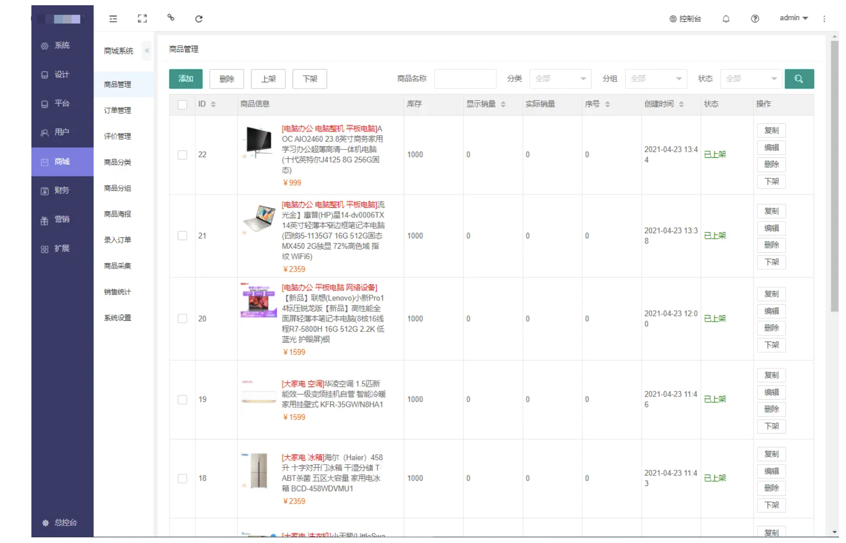Open 销售统计 submenu item
This screenshot has width=846, height=543.
tap(123, 292)
